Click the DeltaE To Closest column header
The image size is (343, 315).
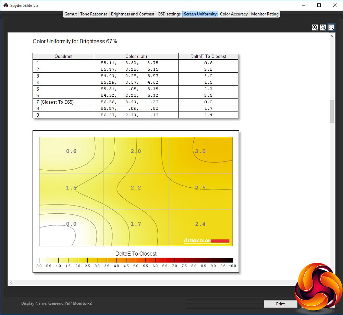(x=208, y=56)
